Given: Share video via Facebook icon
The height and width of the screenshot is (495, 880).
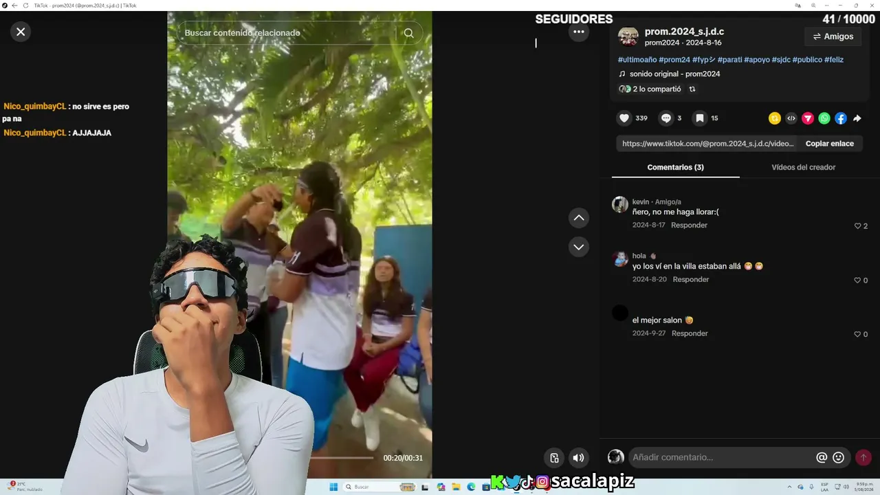Looking at the screenshot, I should (x=841, y=118).
